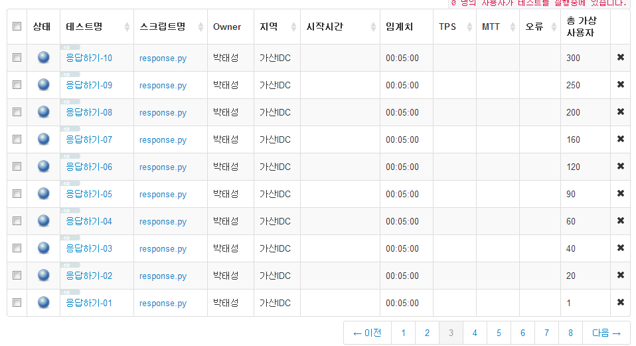Delete the 응답하기-09 test row
Image resolution: width=636 pixels, height=346 pixels.
(620, 84)
